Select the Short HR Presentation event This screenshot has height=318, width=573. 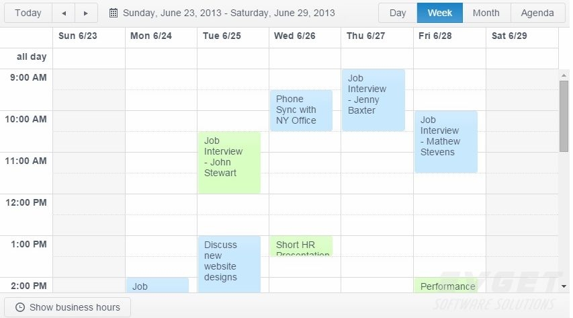click(301, 246)
